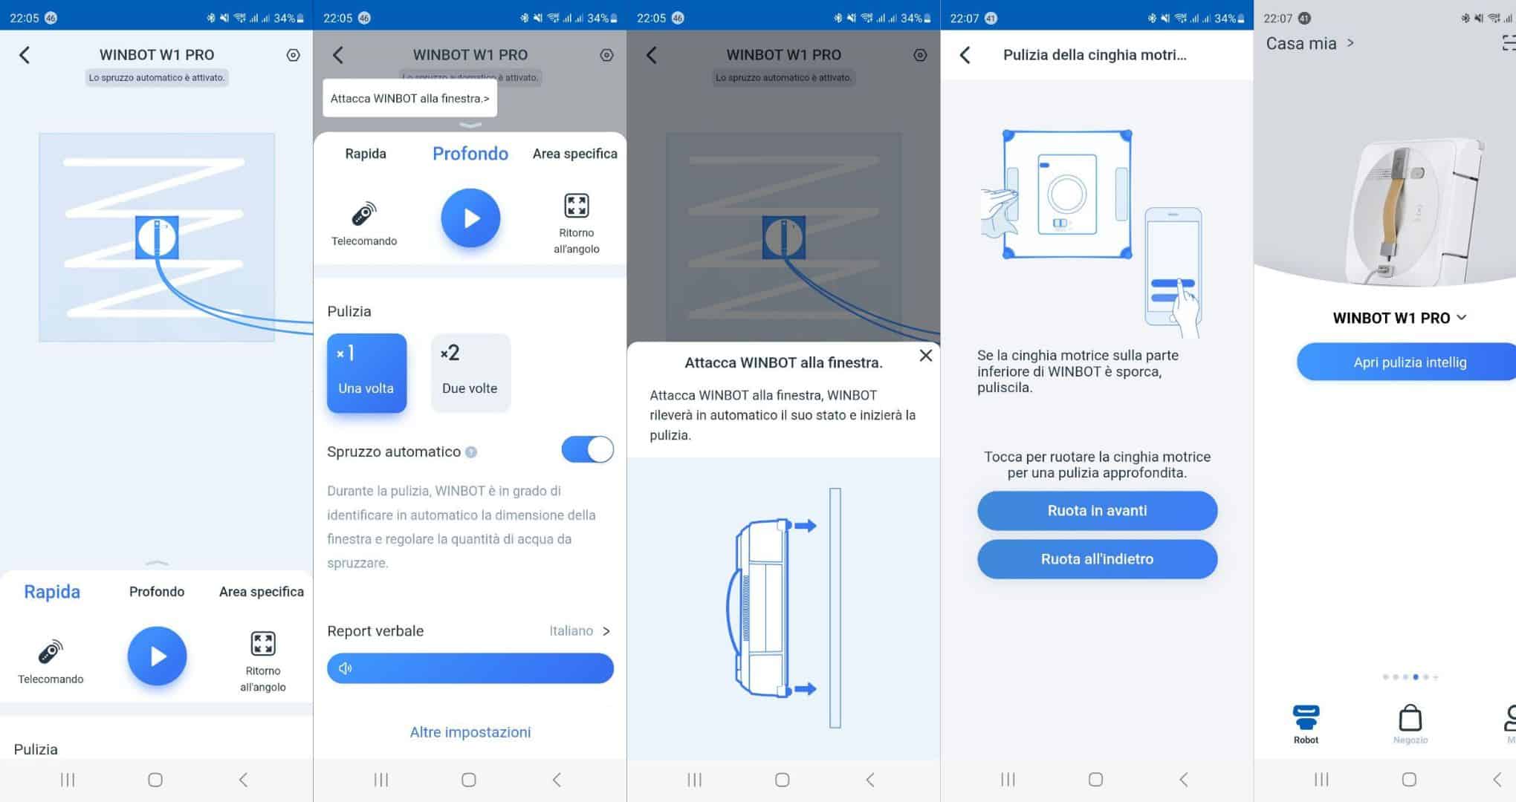Tap the belt cleaning illustration image
1516x802 pixels.
coord(1092,233)
